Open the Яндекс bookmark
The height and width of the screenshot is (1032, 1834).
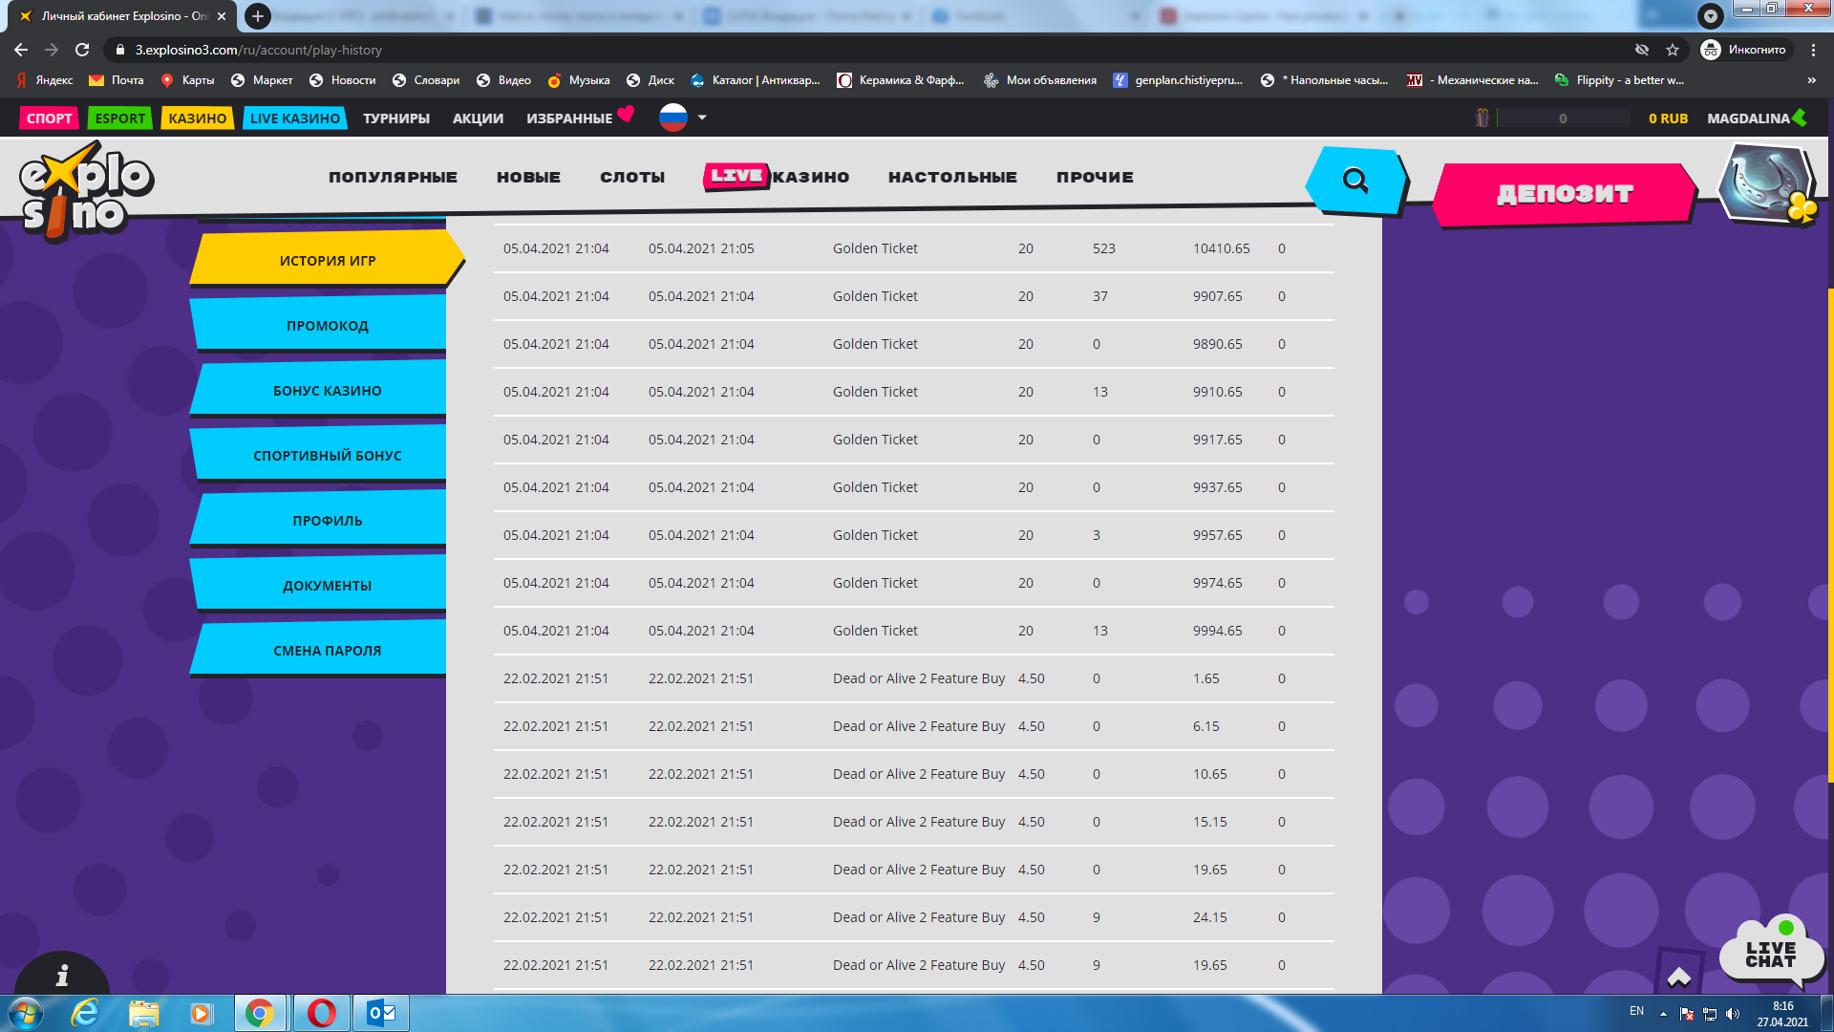pyautogui.click(x=45, y=80)
